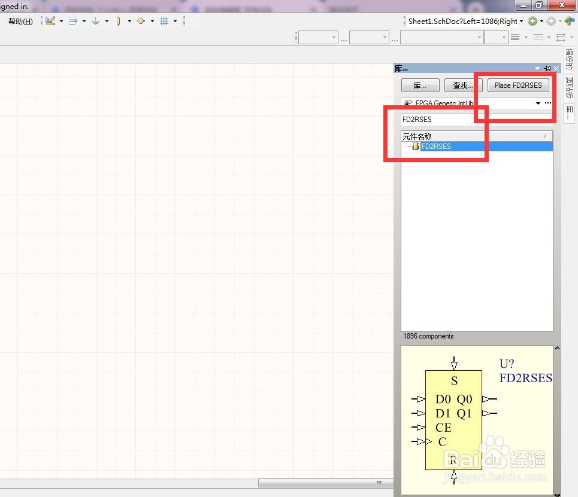Select the FD2RSES component row

point(477,147)
